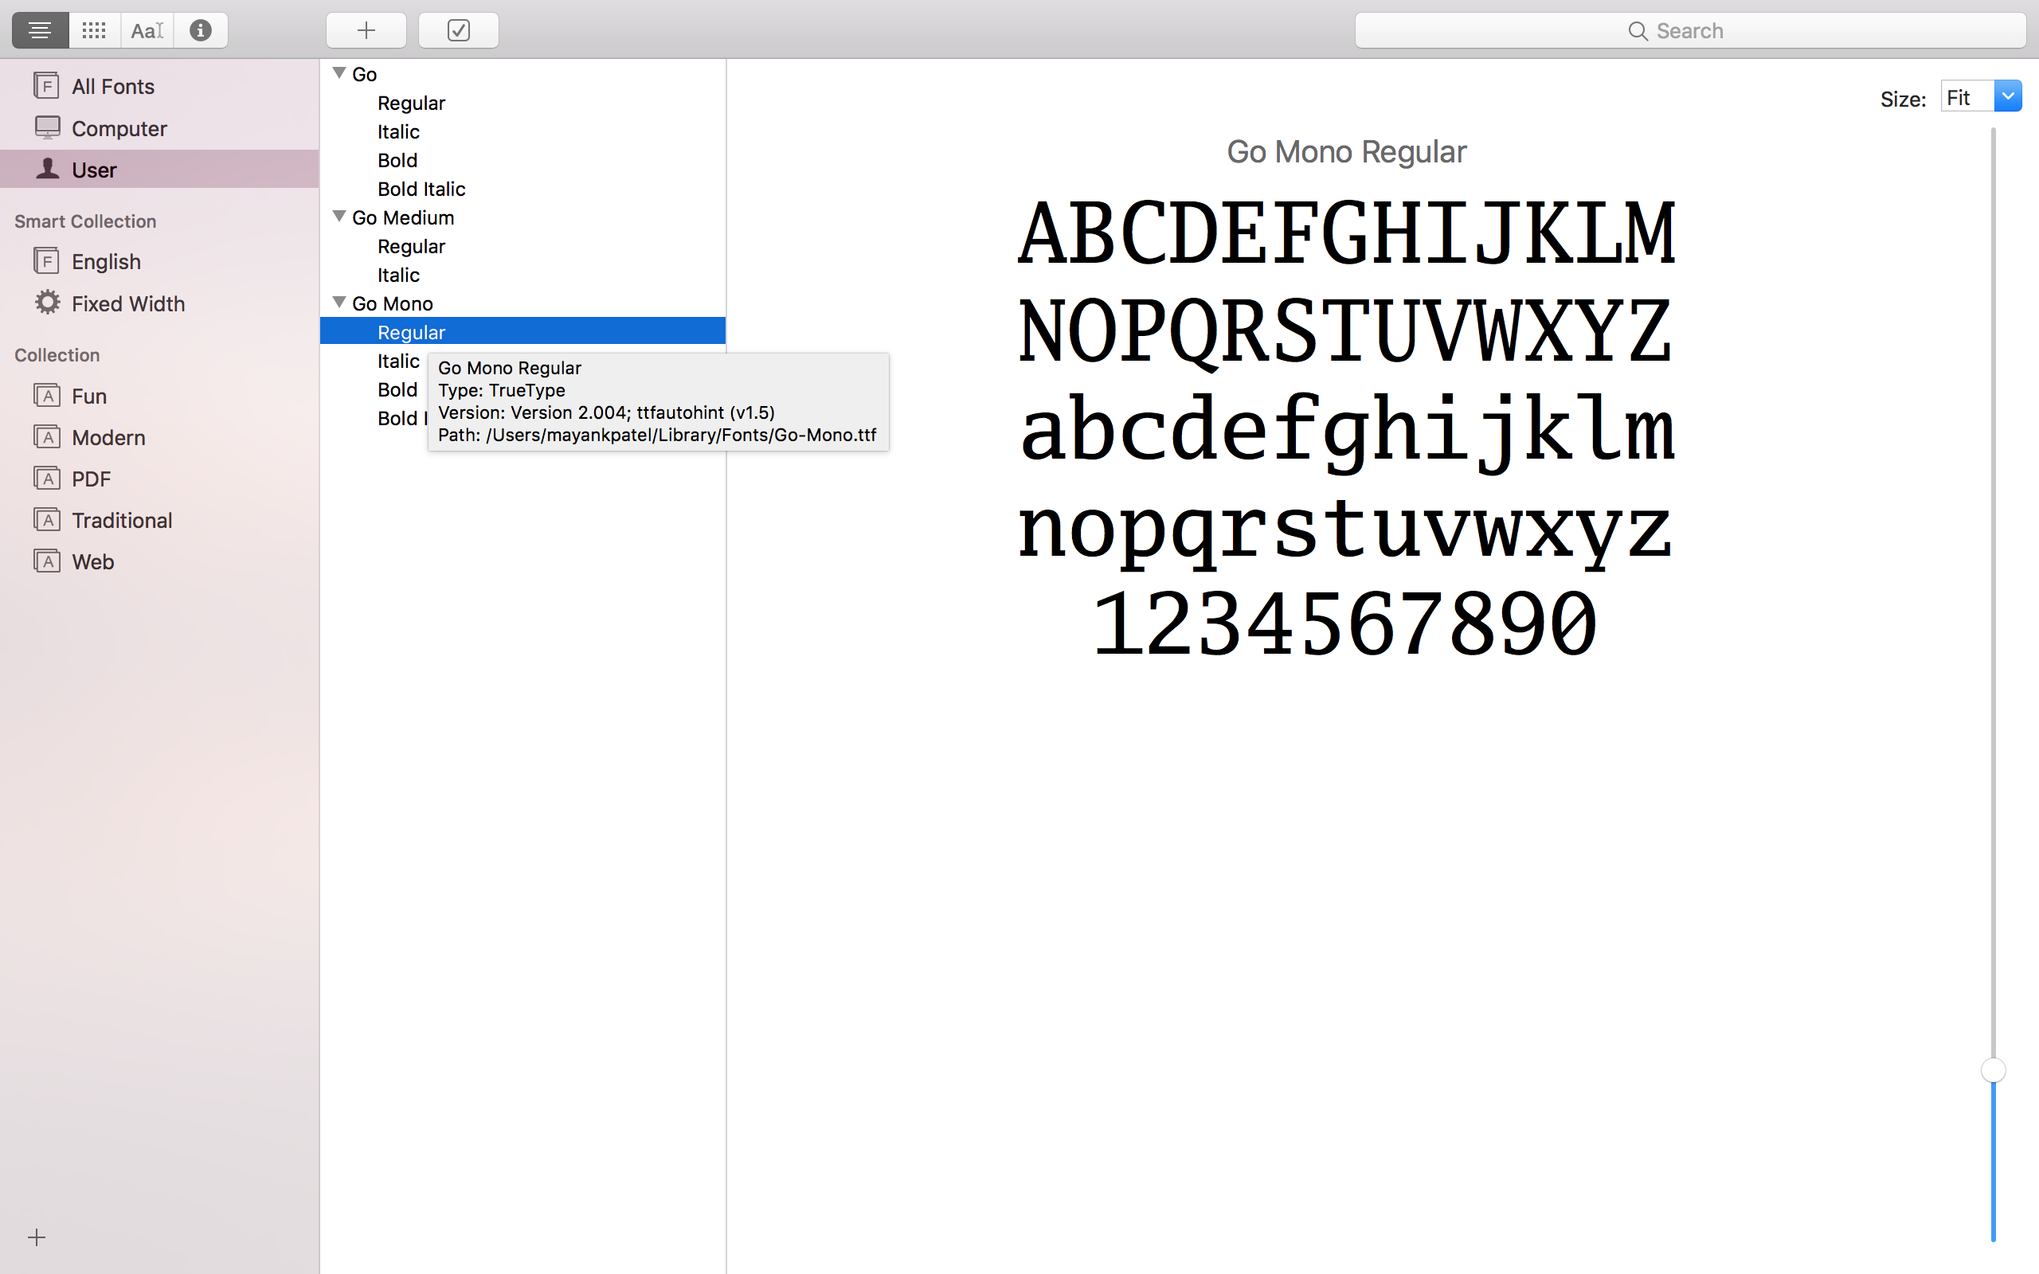Image resolution: width=2039 pixels, height=1274 pixels.
Task: Collapse the Go Medium font family
Action: [339, 217]
